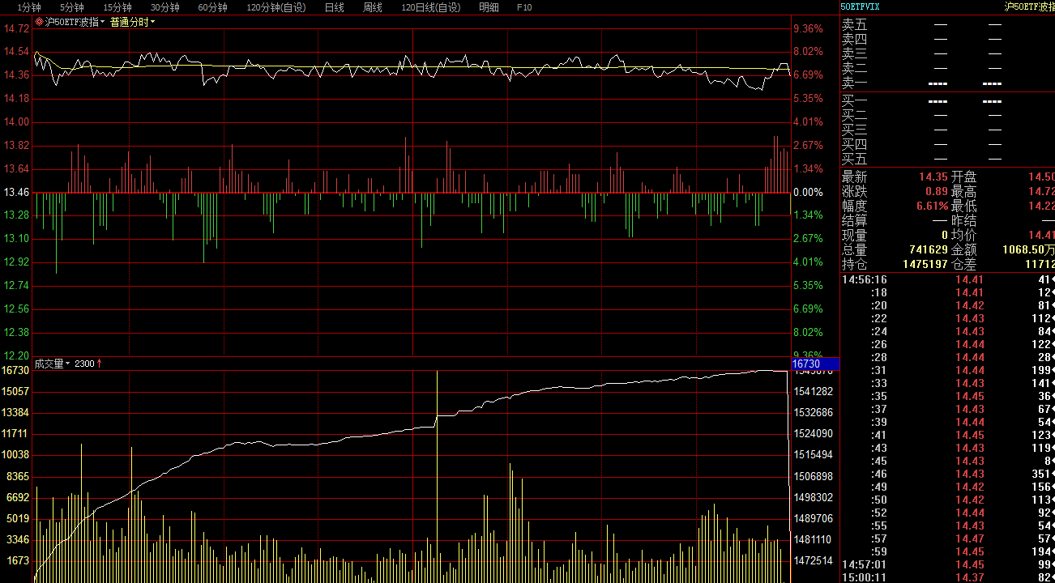Click the F10 info button
Screen dimensions: 1055x583
(x=524, y=7)
